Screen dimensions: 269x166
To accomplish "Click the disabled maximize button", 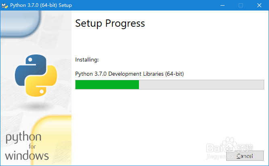I will [241, 5].
